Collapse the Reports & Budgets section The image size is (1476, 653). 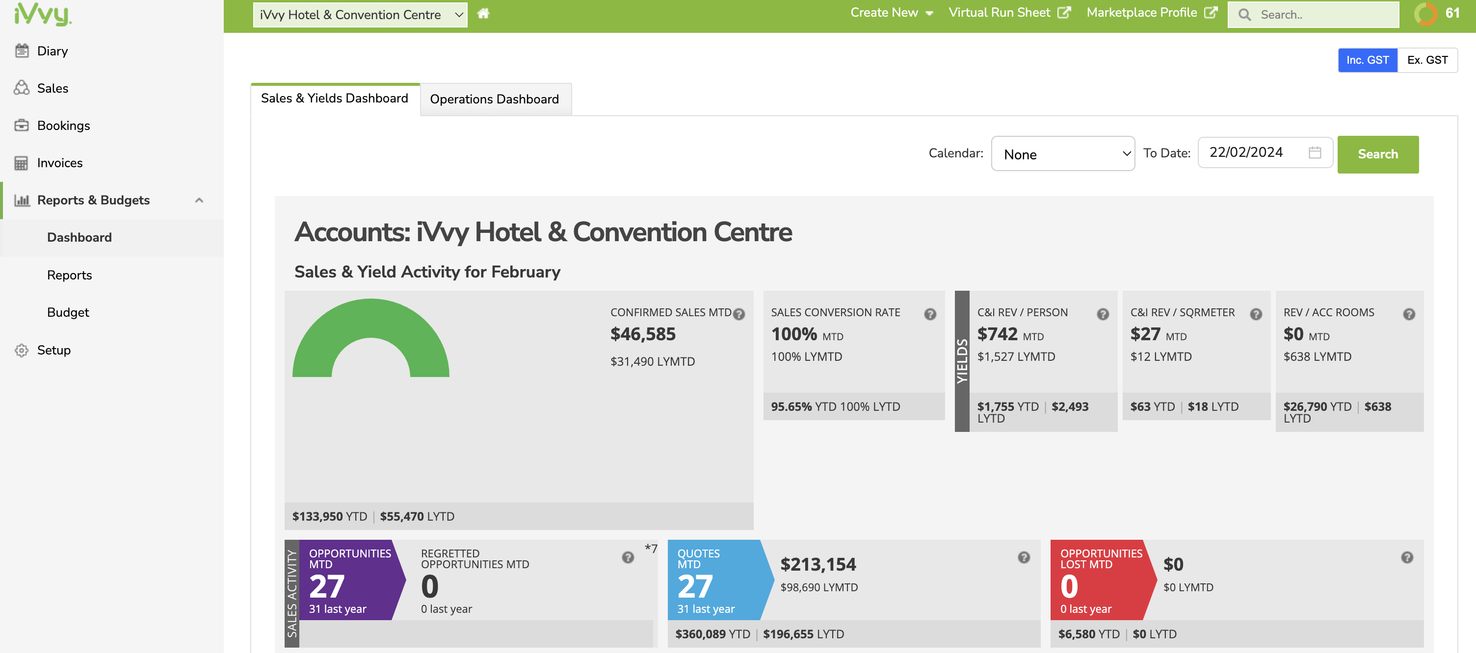pos(199,200)
